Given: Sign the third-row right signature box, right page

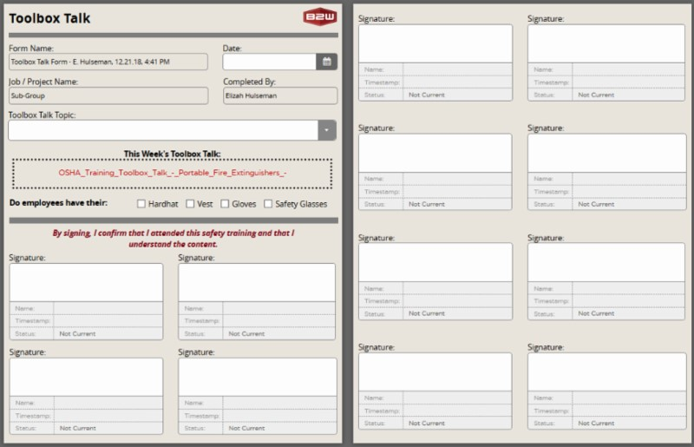Looking at the screenshot, I should (606, 262).
